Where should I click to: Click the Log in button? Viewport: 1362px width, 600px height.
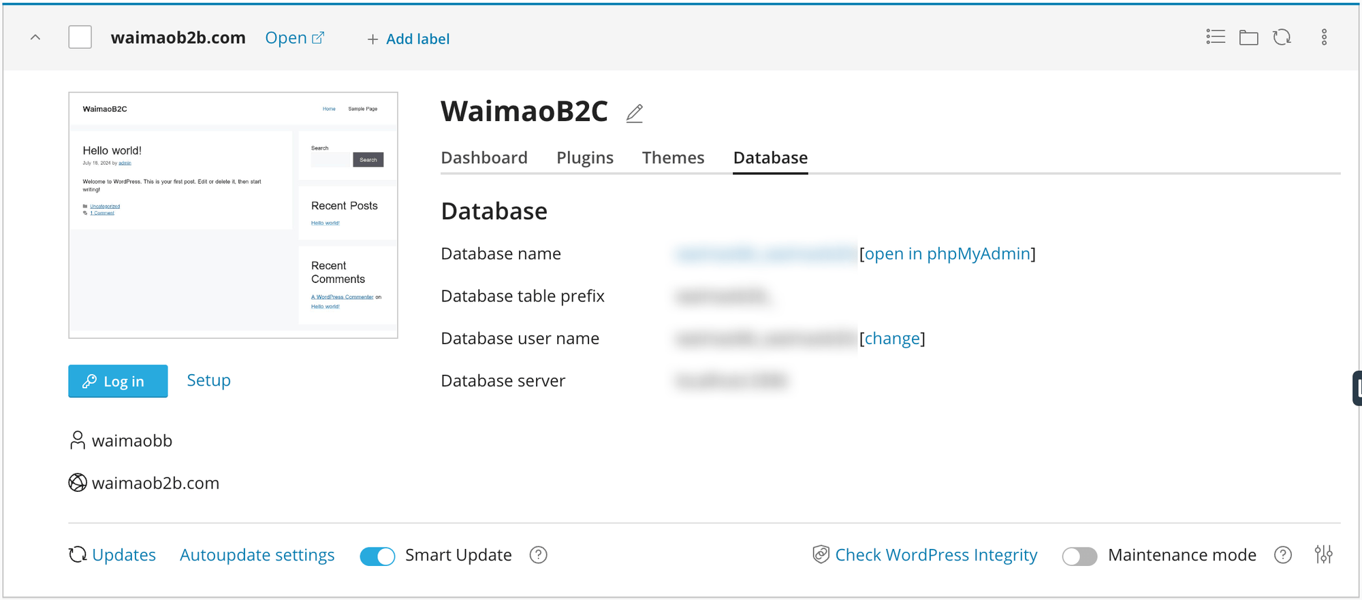pyautogui.click(x=118, y=381)
